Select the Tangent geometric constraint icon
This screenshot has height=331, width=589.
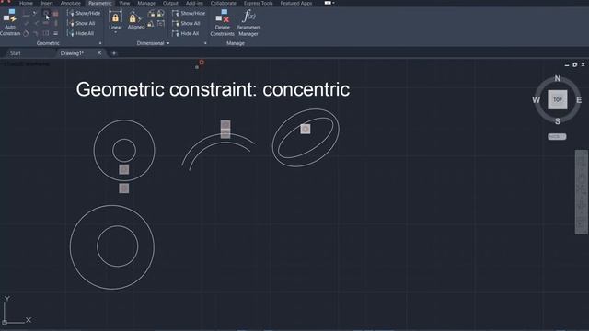(x=26, y=33)
